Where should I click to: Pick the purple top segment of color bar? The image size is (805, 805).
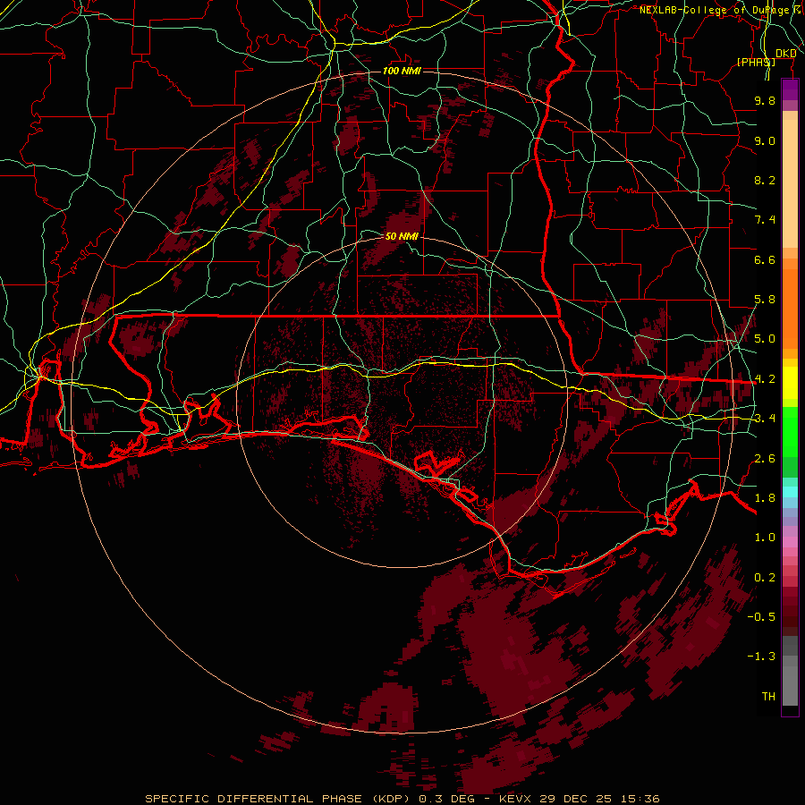(x=790, y=89)
